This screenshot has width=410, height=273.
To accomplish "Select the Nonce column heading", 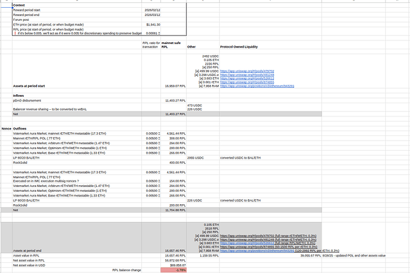I will tap(7, 129).
